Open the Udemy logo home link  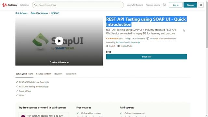click(9, 5)
